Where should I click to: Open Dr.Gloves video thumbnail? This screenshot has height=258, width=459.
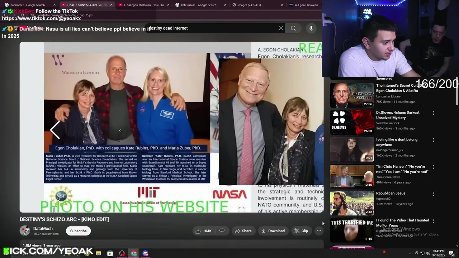(x=352, y=122)
